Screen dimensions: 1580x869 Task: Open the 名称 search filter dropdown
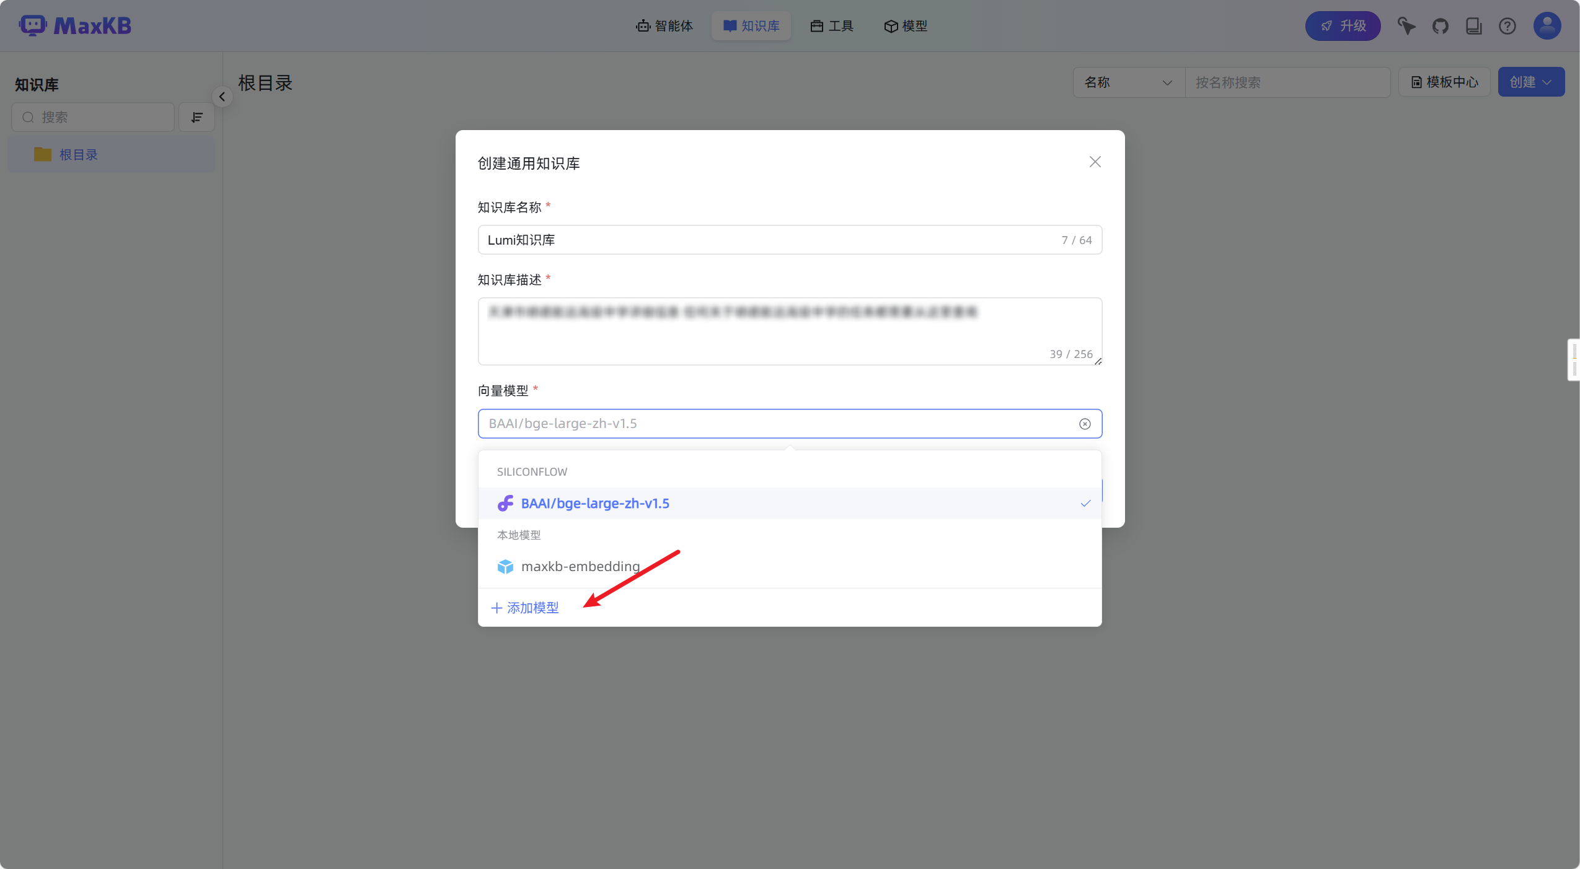pos(1128,82)
